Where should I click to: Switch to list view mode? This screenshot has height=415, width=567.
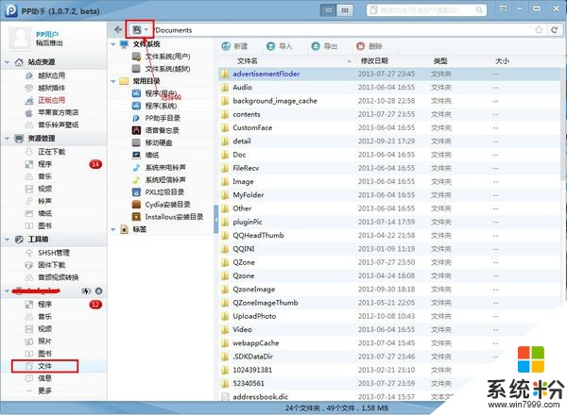coord(328,10)
